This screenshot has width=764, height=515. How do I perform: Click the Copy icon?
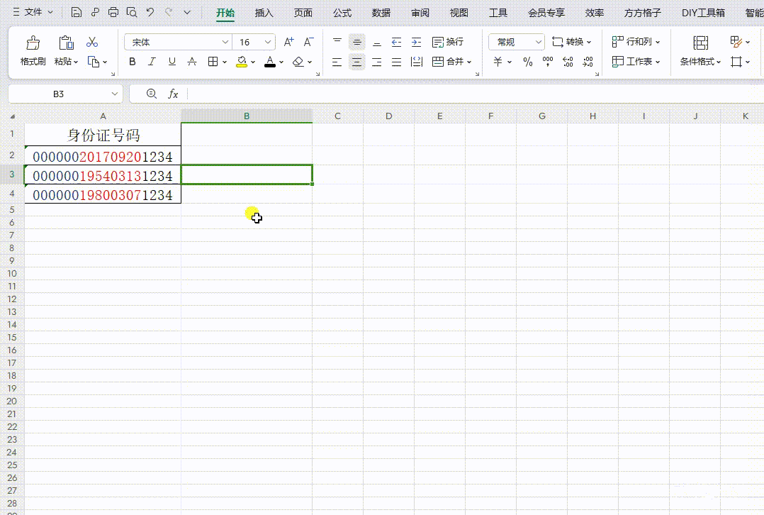pos(93,62)
